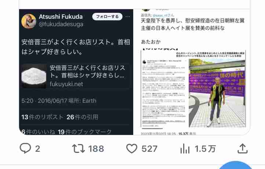Click the white powder card thumbnail
Viewport: 265px width, 169px height.
tap(34, 76)
